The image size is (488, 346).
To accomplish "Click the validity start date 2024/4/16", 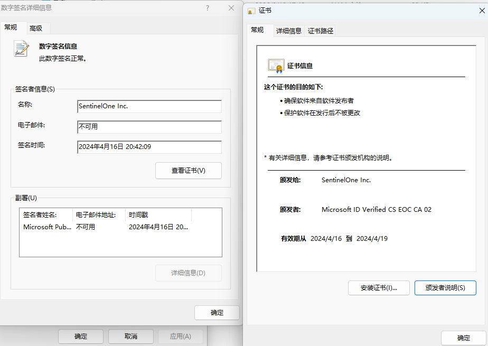I will point(326,239).
